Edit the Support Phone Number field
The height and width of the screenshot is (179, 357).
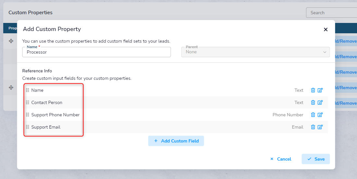tap(320, 115)
